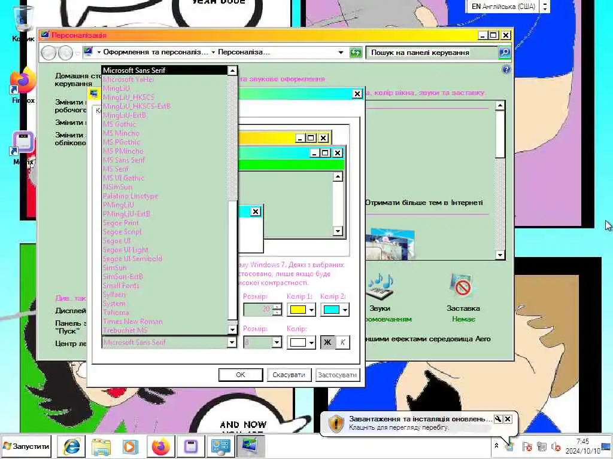Click the EN Англійська language indicator

pyautogui.click(x=503, y=6)
